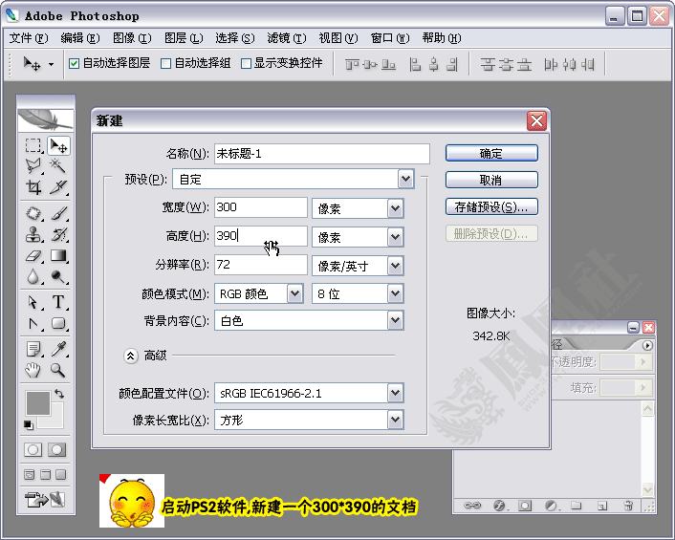Click the 取消 button
The image size is (675, 540).
491,180
